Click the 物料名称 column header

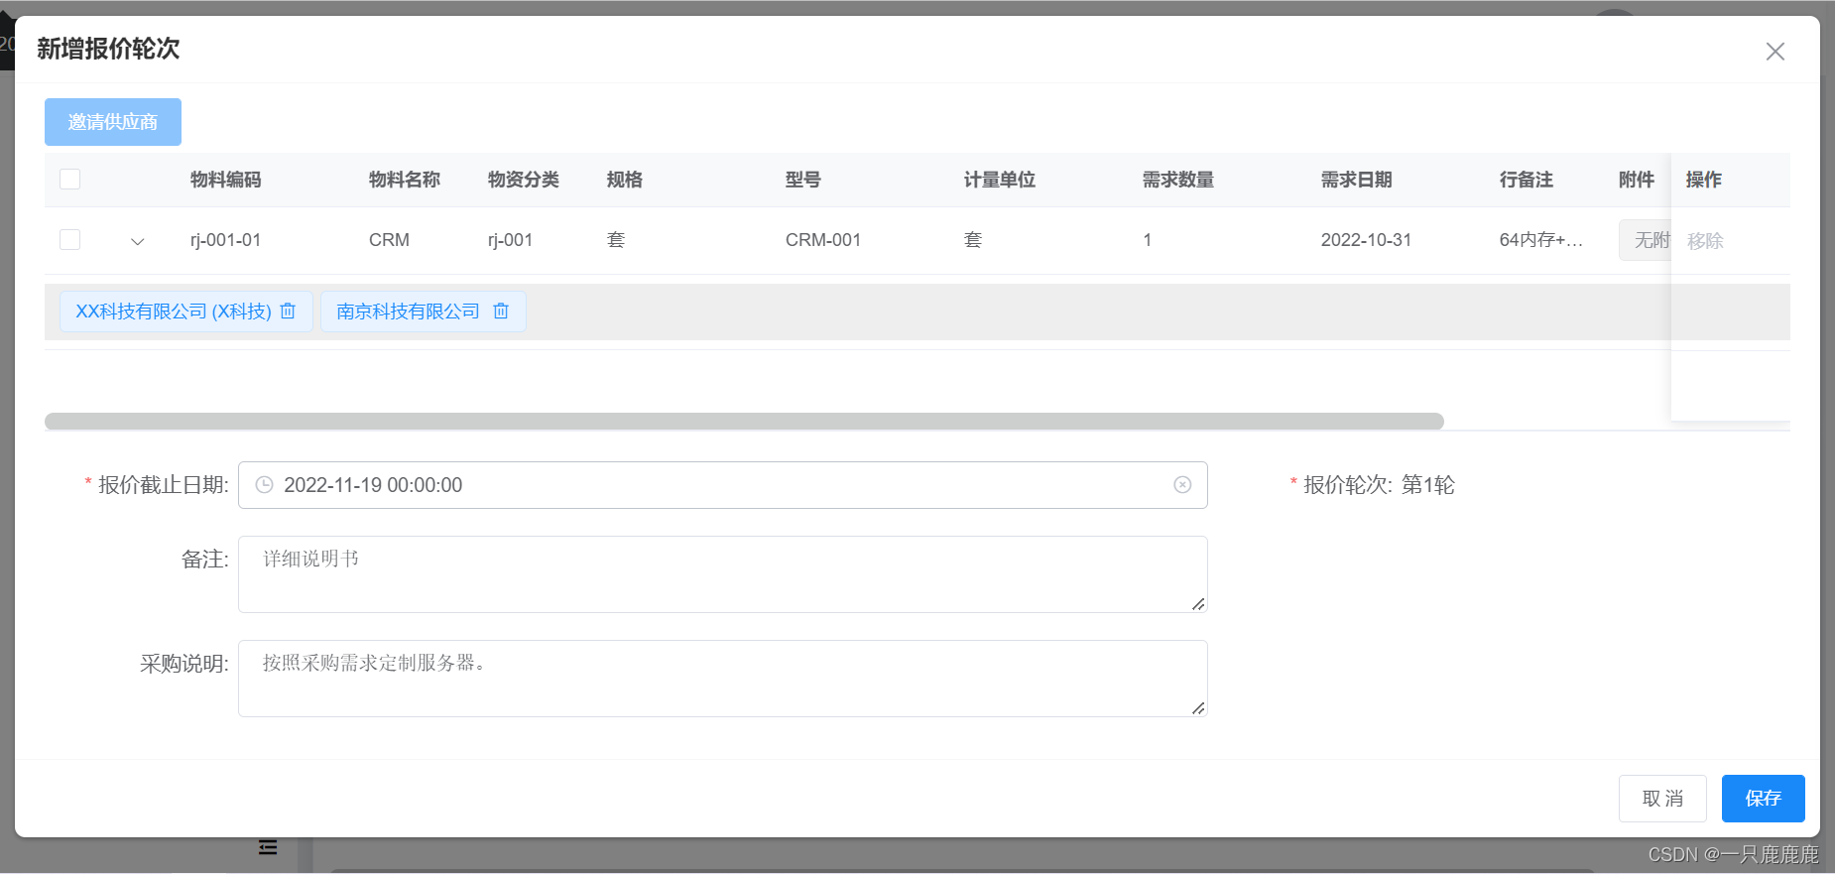[405, 180]
